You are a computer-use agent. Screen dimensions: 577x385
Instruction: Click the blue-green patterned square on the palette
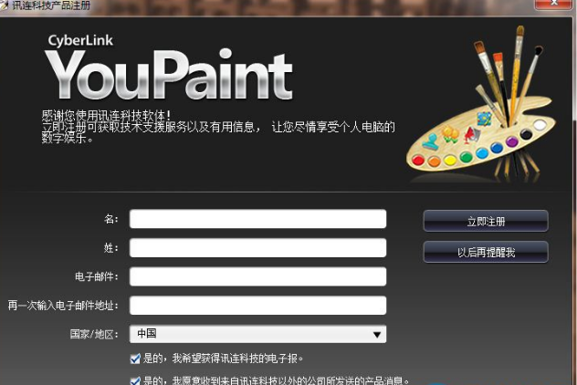pyautogui.click(x=484, y=119)
